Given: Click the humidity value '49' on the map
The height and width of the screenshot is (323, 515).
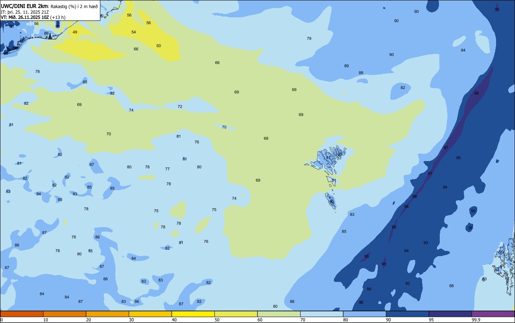Looking at the screenshot, I should [x=75, y=32].
